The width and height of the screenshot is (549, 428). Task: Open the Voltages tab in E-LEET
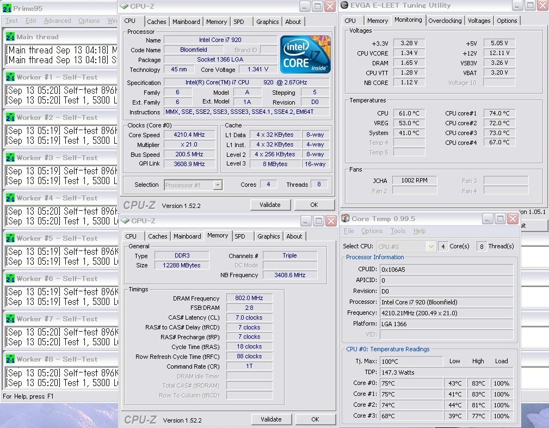pyautogui.click(x=479, y=21)
